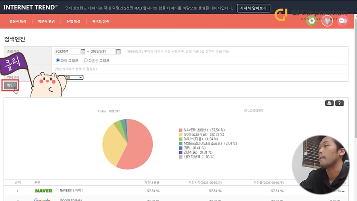Screen dimensions: 357x201
Task: Click the diamond icon in header
Action: pos(327,21)
